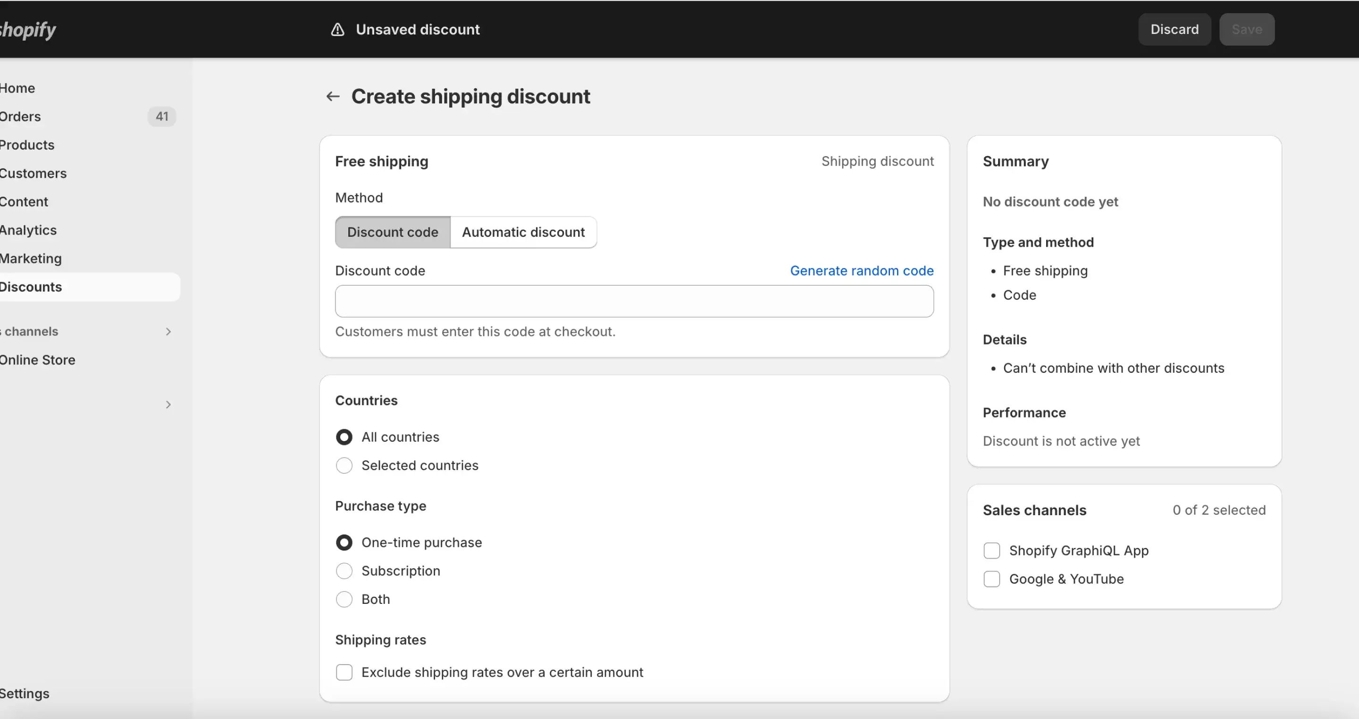Viewport: 1359px width, 719px height.
Task: Click the 'Free shipping' summary bullet
Action: pyautogui.click(x=1045, y=271)
